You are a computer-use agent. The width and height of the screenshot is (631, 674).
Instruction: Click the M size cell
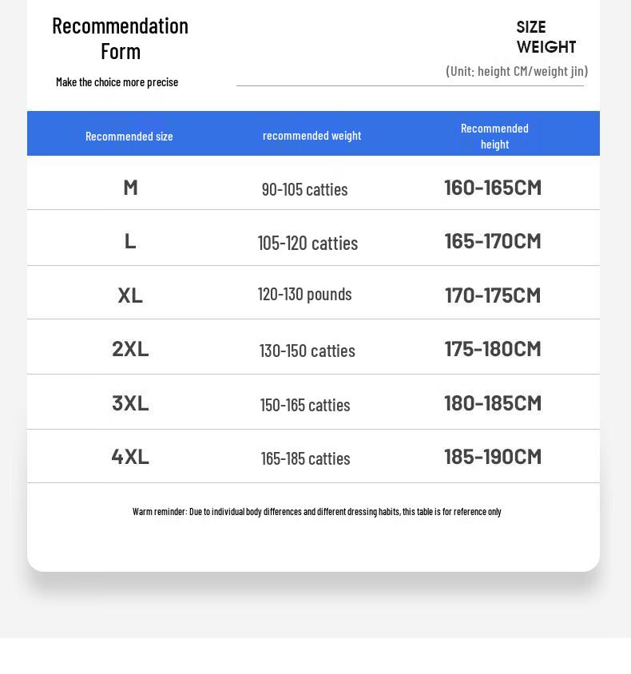(x=130, y=188)
